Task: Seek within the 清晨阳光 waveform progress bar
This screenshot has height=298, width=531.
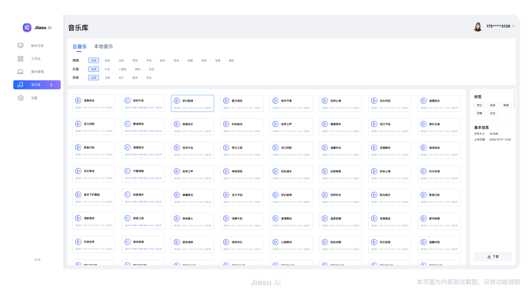Action: (143, 154)
